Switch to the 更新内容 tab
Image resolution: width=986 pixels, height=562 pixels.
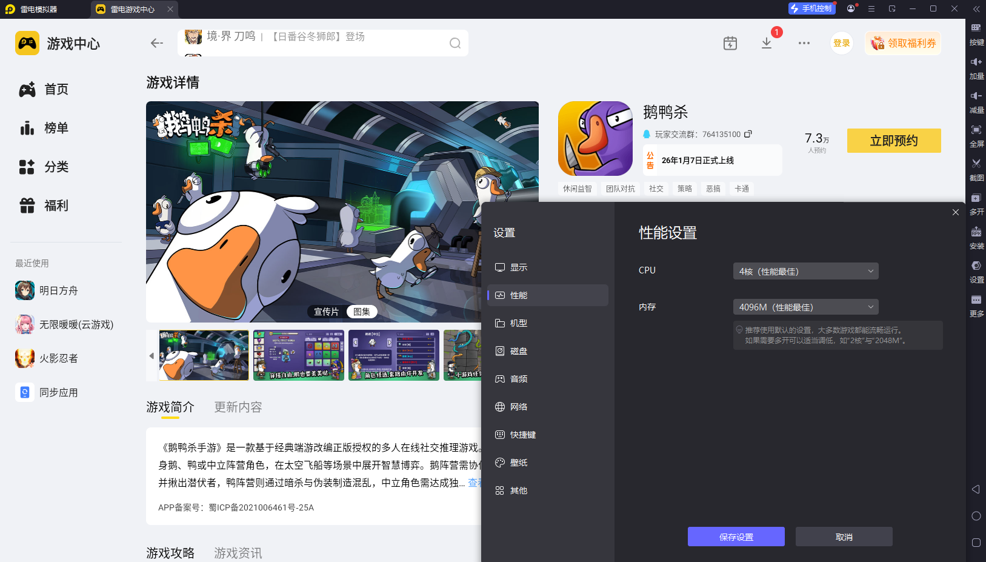pos(237,407)
